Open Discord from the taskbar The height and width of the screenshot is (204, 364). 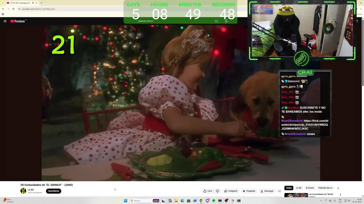(207, 201)
